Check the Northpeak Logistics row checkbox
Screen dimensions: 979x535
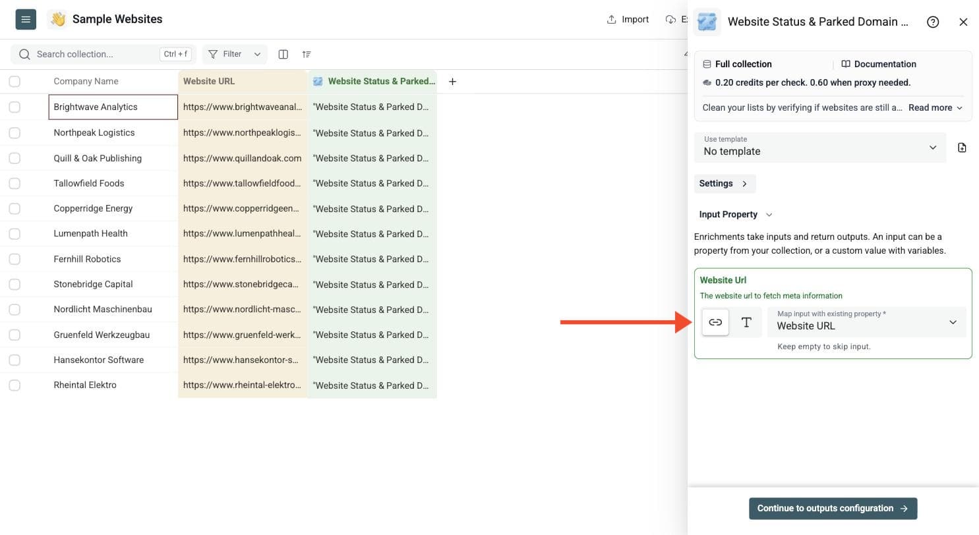[x=15, y=133]
